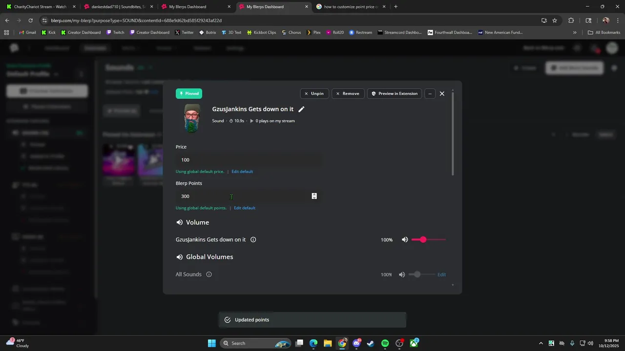Show info for GzusJankins volume
This screenshot has width=625, height=351.
[x=253, y=240]
